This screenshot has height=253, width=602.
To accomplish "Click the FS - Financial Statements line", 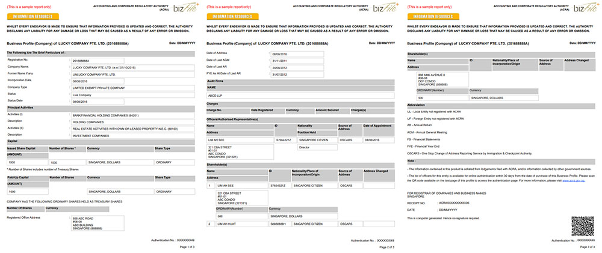I will click(x=424, y=139).
